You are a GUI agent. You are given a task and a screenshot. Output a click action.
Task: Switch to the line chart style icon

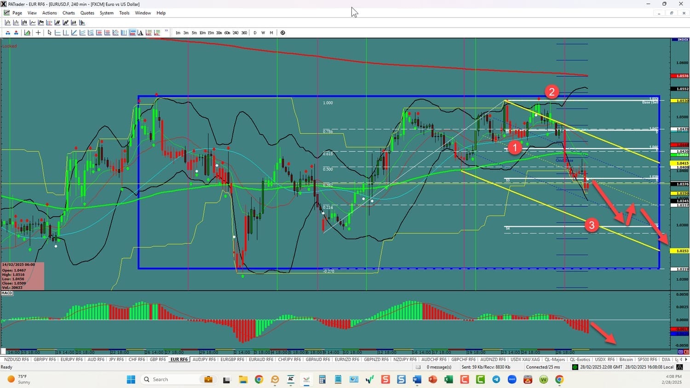(33, 23)
